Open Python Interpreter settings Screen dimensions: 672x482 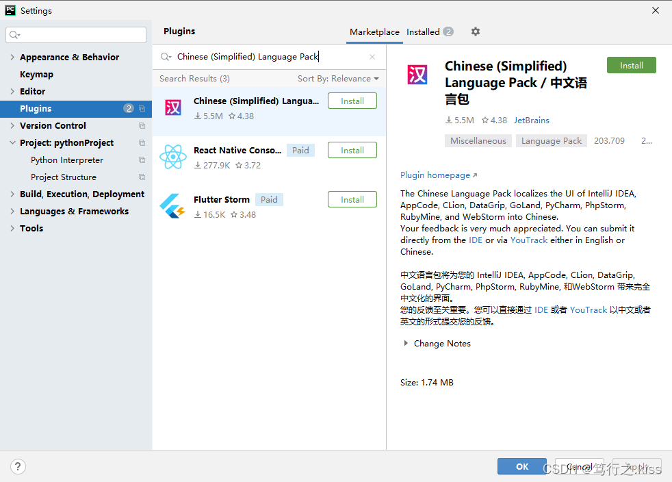pos(67,160)
